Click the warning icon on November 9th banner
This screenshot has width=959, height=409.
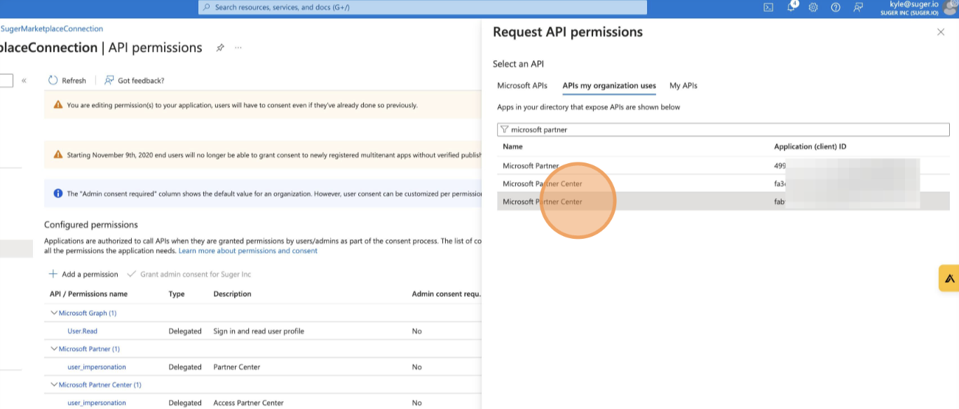click(x=58, y=155)
